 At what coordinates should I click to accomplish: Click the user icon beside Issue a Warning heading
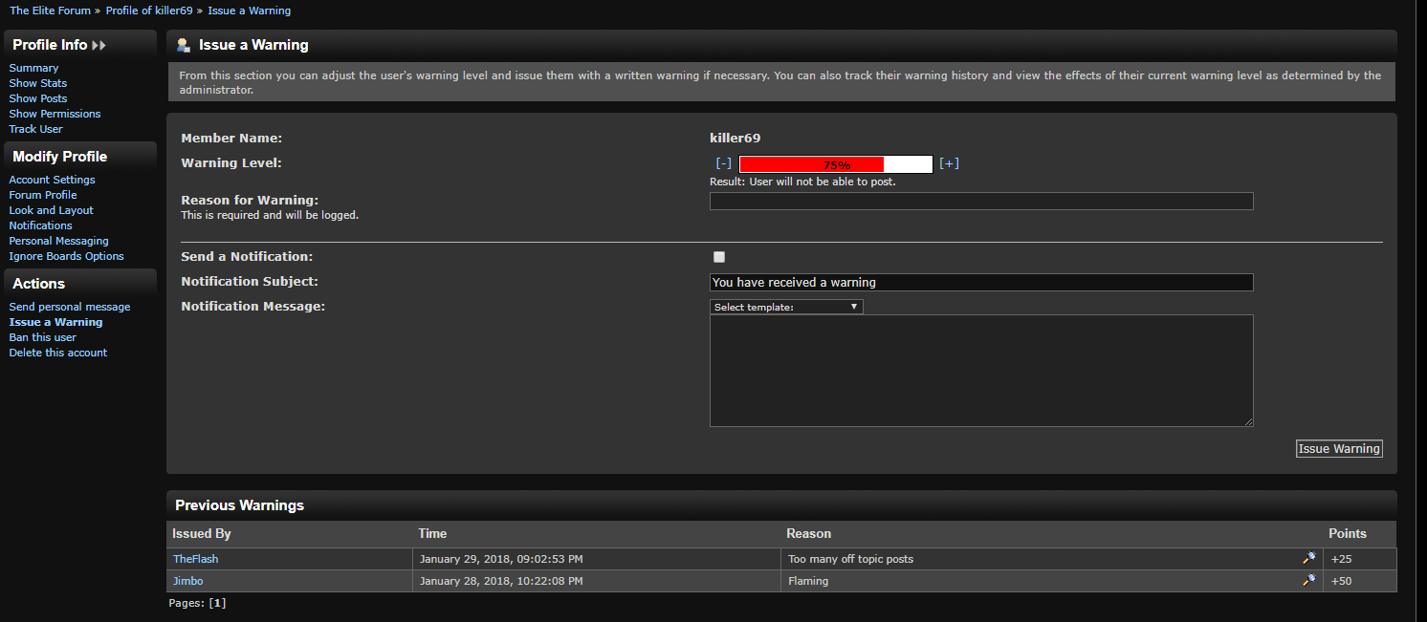(x=184, y=45)
